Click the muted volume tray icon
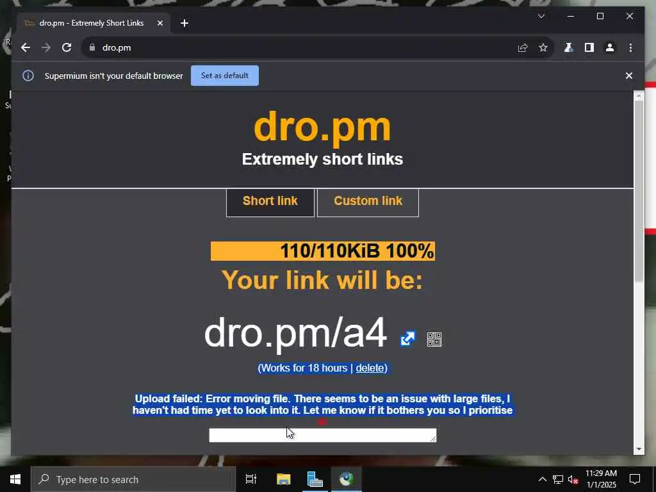The image size is (656, 492). 573,479
